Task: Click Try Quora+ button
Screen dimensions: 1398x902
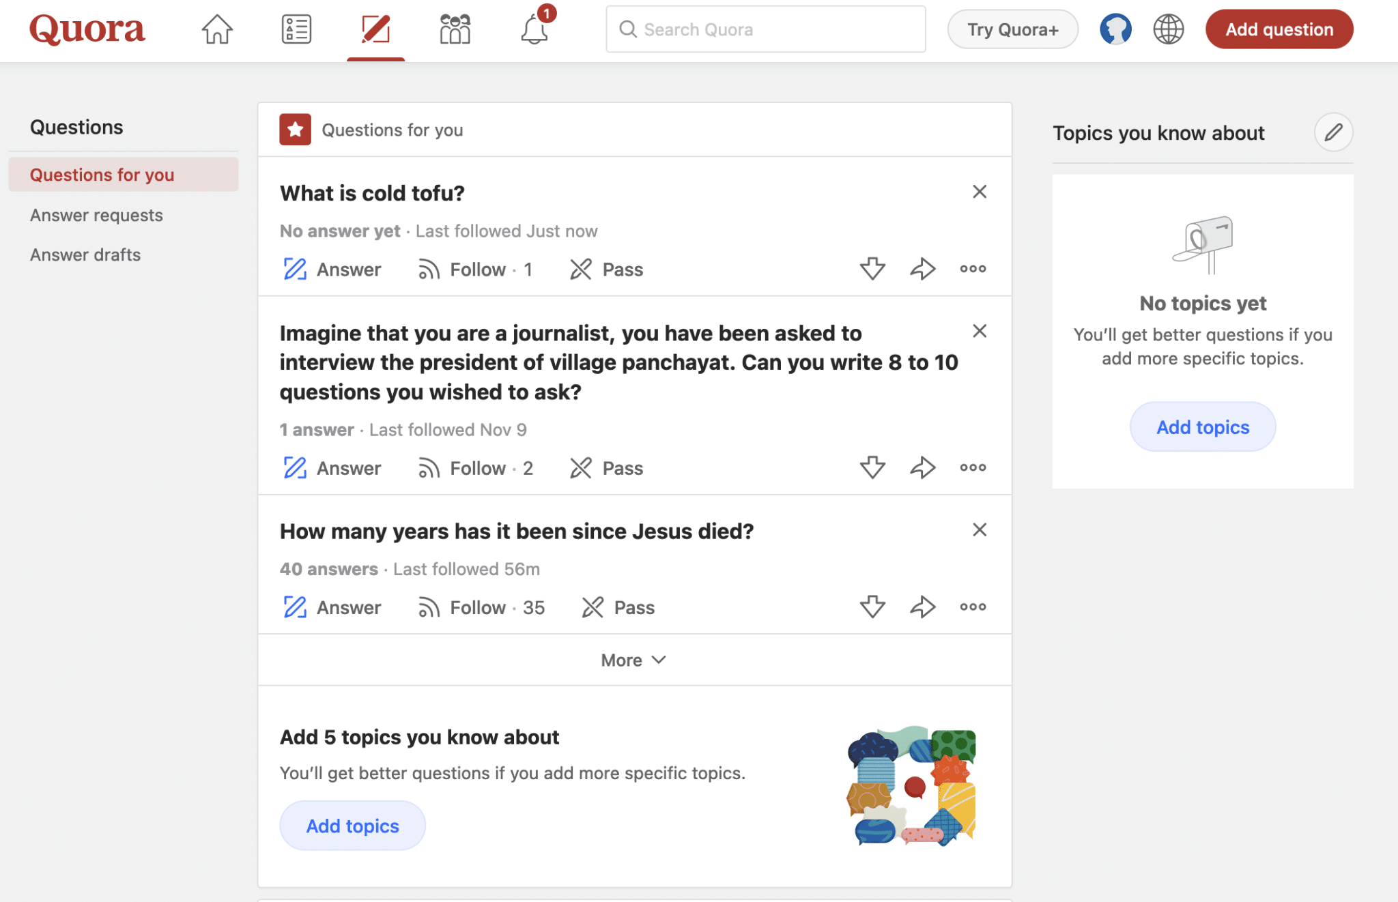Action: point(1013,29)
